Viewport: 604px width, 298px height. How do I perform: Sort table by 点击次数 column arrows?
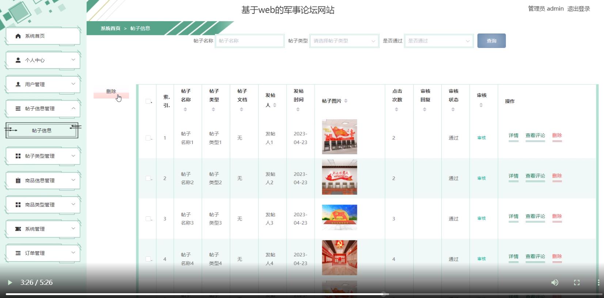(x=396, y=109)
